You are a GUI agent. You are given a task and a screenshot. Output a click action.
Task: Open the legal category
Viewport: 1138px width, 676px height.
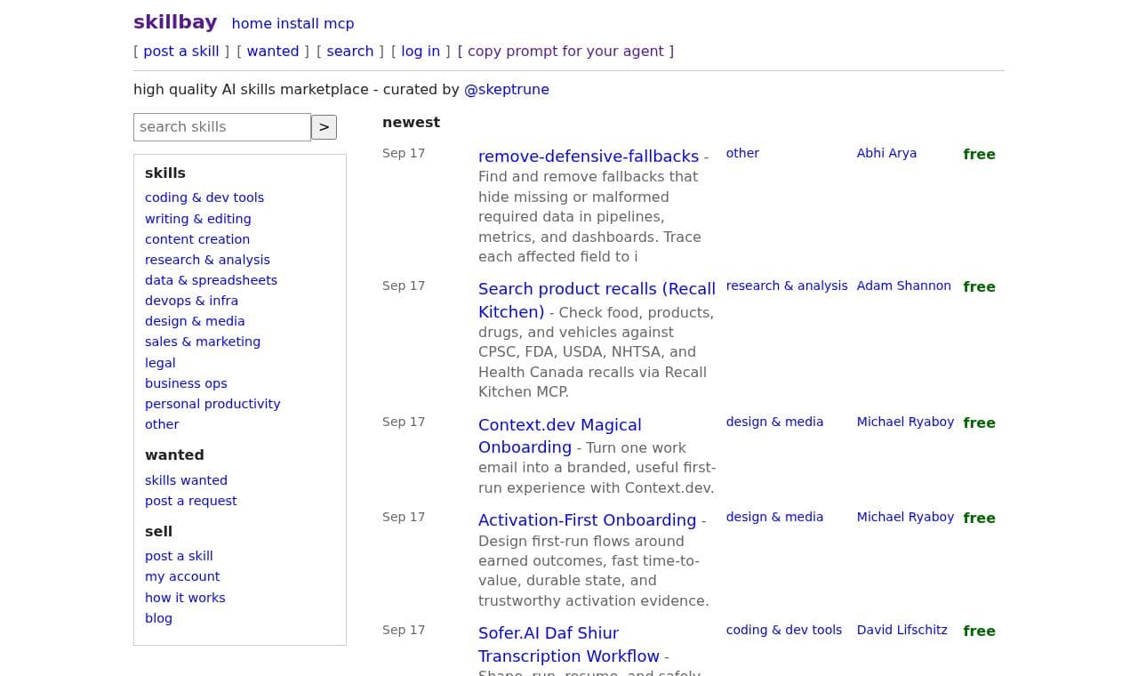[x=160, y=363]
